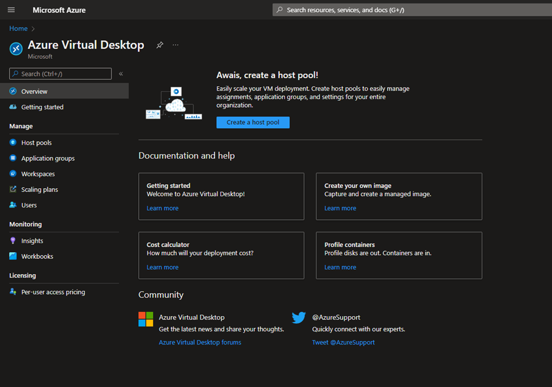Click the Users icon

tap(13, 205)
